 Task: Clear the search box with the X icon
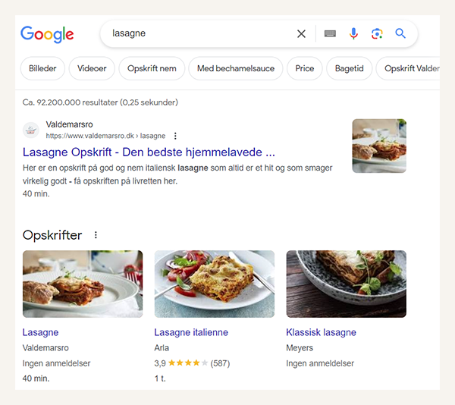pos(301,33)
